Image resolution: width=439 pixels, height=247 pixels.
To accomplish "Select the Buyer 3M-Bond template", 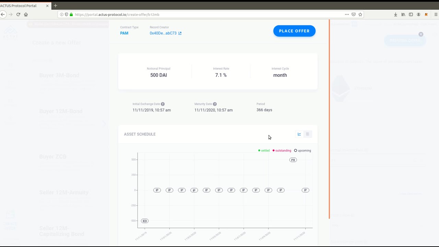I will click(x=59, y=75).
